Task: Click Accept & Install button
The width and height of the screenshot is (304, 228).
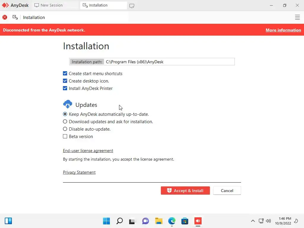Action: (x=185, y=191)
